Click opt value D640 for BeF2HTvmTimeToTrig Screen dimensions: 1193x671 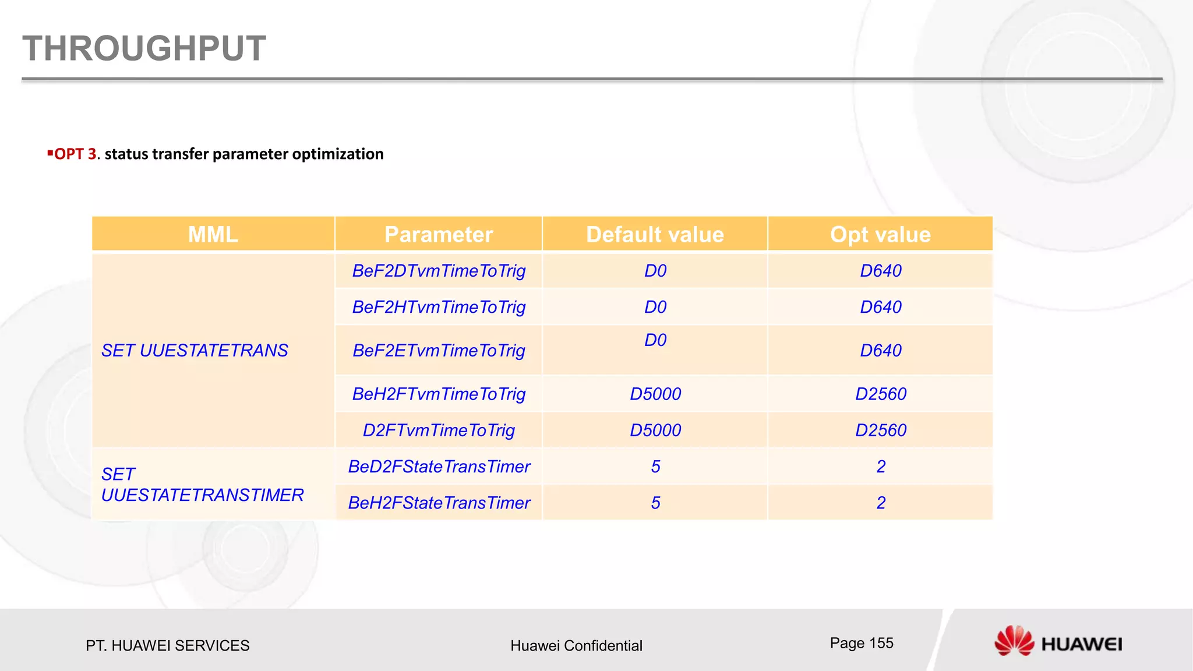tap(880, 307)
